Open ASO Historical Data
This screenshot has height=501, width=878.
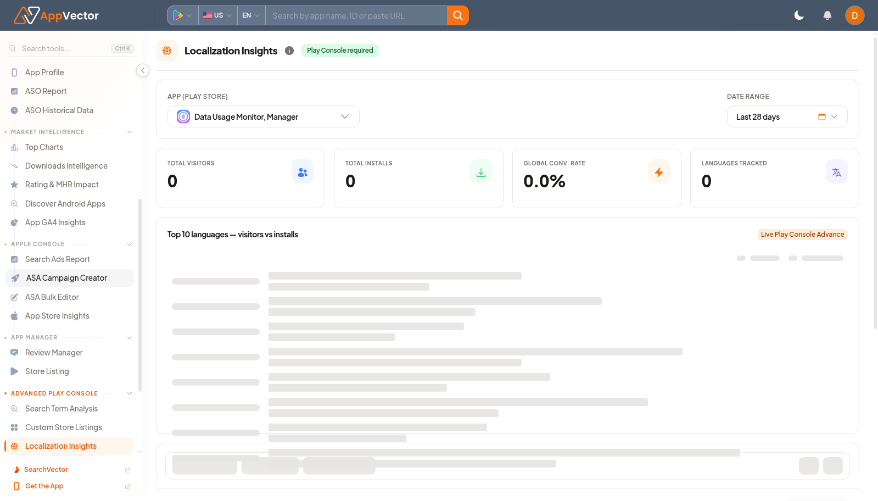pyautogui.click(x=69, y=110)
